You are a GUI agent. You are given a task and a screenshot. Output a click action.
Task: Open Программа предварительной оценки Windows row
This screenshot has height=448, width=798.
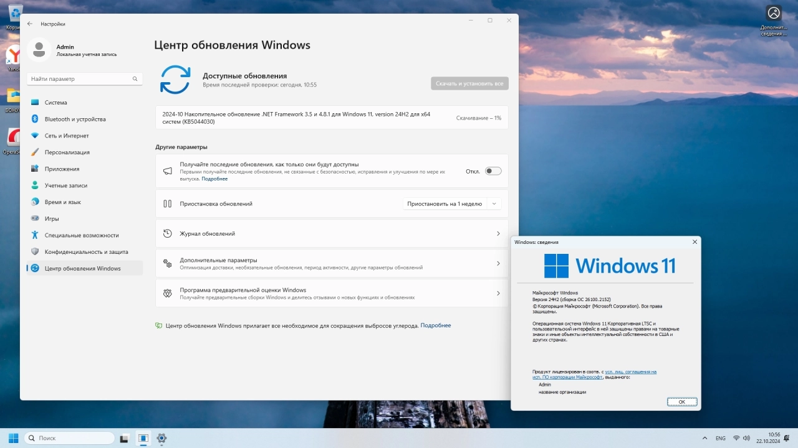coord(332,293)
